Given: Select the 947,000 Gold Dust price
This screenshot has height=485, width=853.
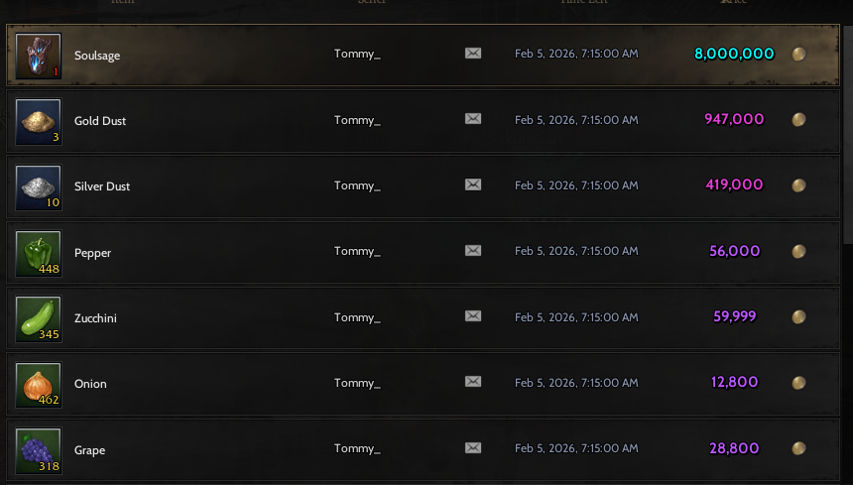Looking at the screenshot, I should (x=734, y=119).
